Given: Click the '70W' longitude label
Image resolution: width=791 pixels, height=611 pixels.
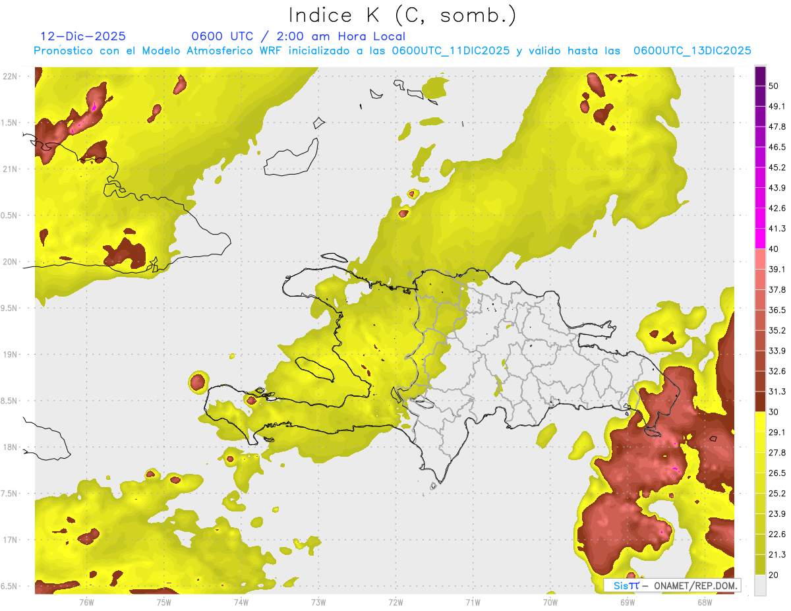Looking at the screenshot, I should [x=550, y=602].
